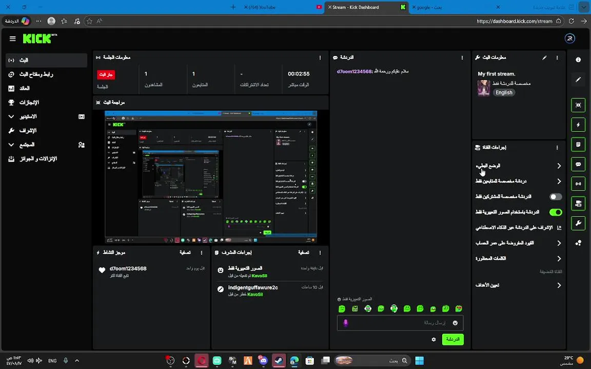Image resolution: width=591 pixels, height=369 pixels.
Task: Click the stream category avatar image
Action: tap(484, 88)
